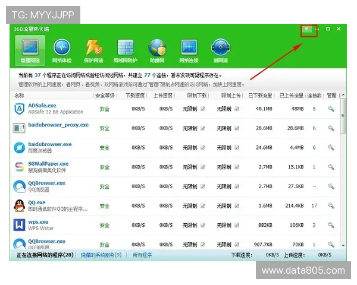Open manage wrench for wps.exe
This screenshot has width=357, height=285.
pos(331,225)
